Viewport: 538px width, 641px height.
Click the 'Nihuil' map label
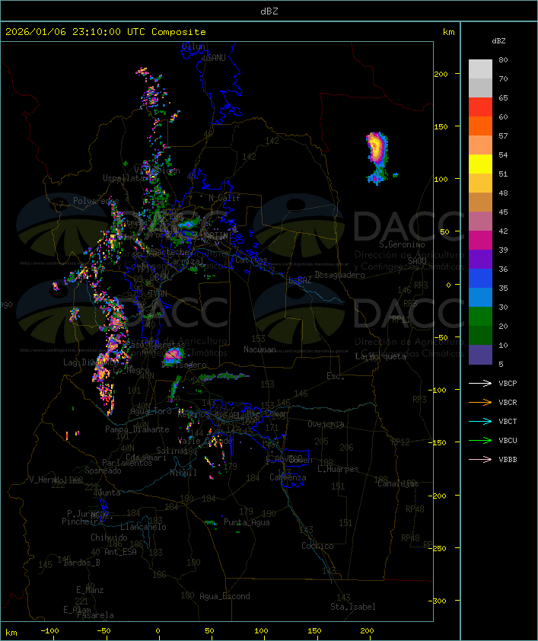(183, 473)
